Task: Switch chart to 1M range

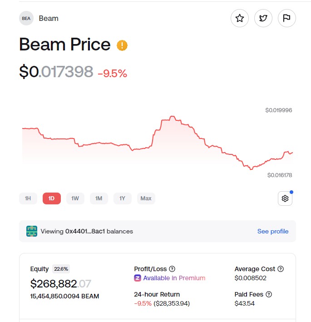Action: pos(99,198)
